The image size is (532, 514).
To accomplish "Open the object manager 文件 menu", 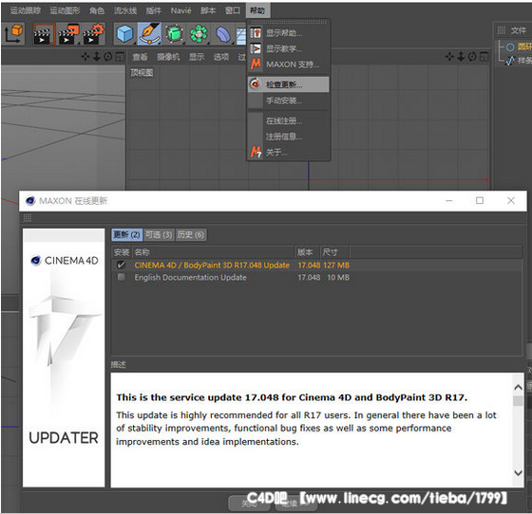I will pos(519,30).
